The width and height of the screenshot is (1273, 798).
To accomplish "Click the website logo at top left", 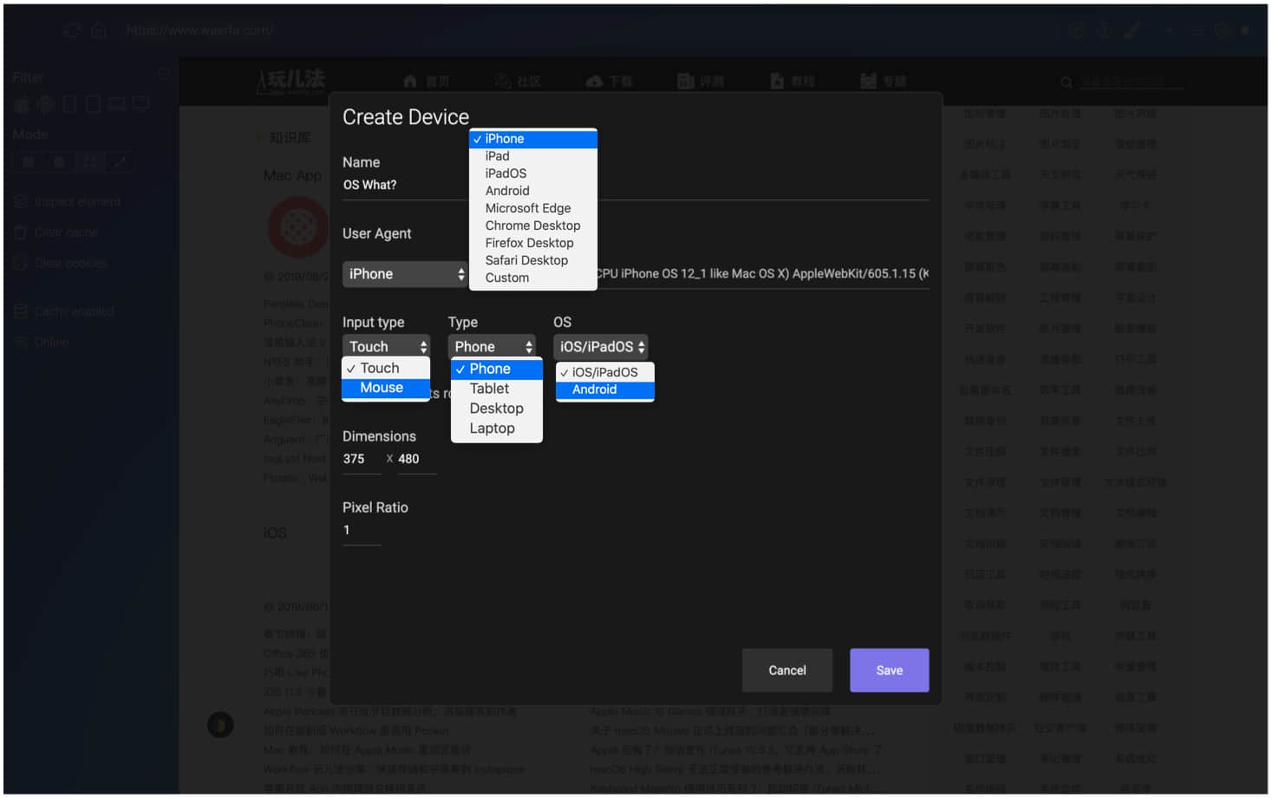I will tap(291, 81).
